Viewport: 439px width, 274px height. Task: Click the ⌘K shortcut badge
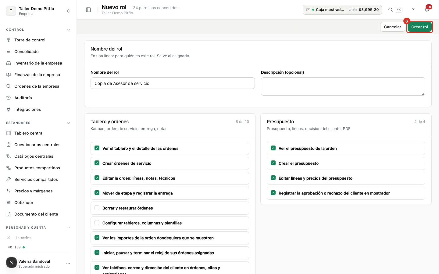[x=398, y=10]
